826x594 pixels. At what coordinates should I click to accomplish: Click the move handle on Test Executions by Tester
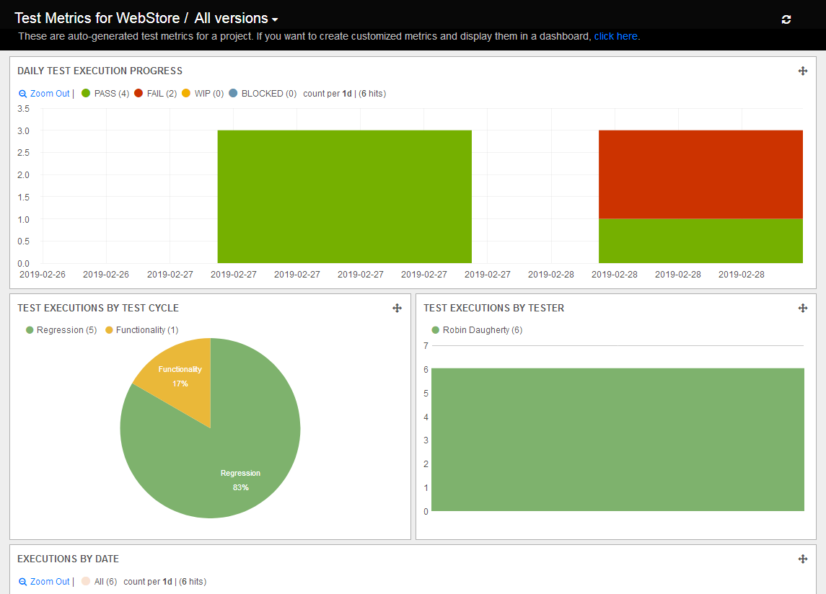[802, 308]
